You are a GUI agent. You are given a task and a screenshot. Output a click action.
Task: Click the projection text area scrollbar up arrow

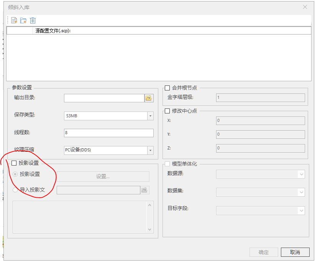pyautogui.click(x=150, y=205)
